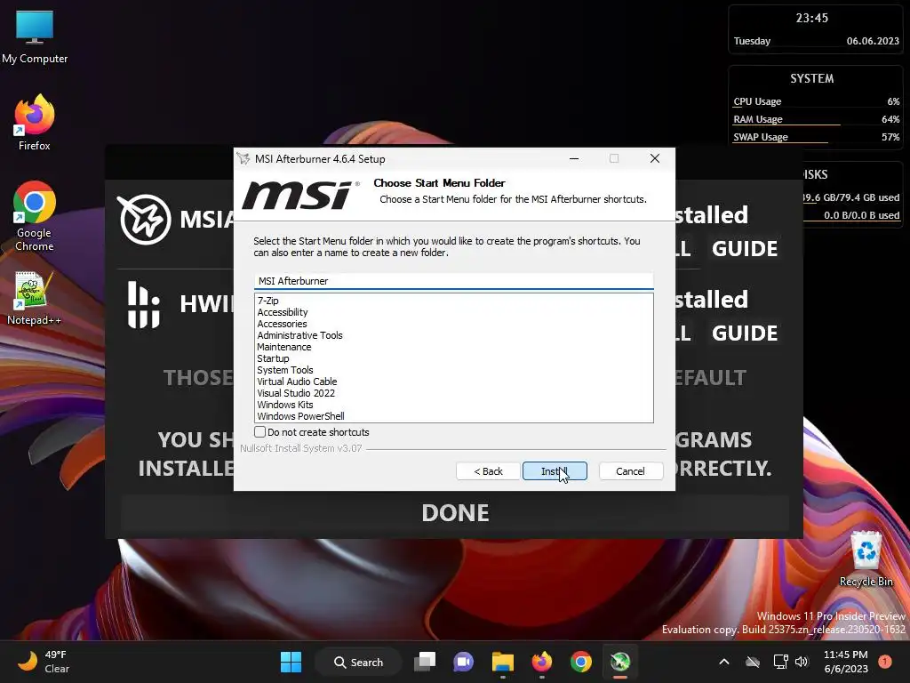Click CPU Usage in system widget
Image resolution: width=910 pixels, height=683 pixels.
tap(816, 101)
